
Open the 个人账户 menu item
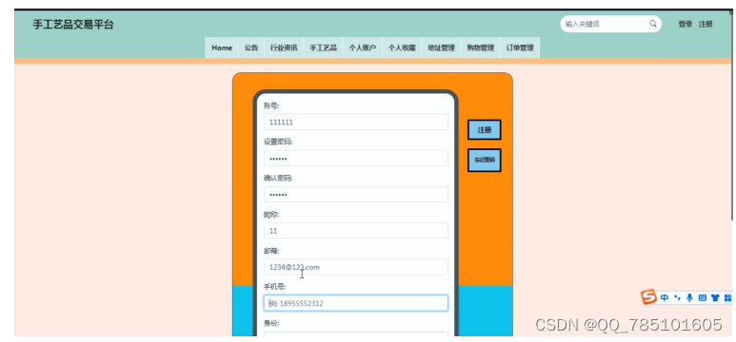point(363,47)
